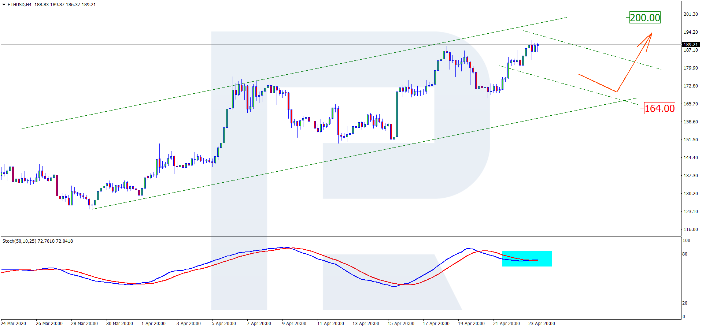Click the 23 Apr 20:00 date label
Image resolution: width=702 pixels, height=328 pixels.
tap(542, 324)
